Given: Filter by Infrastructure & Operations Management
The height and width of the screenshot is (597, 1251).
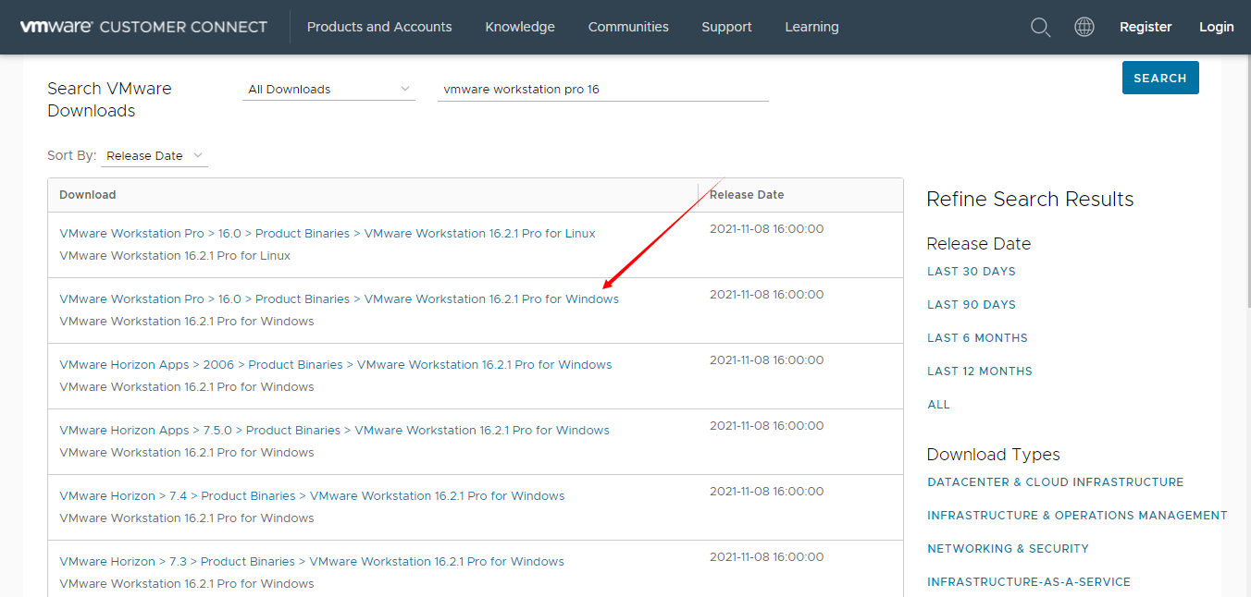Looking at the screenshot, I should pos(1077,516).
